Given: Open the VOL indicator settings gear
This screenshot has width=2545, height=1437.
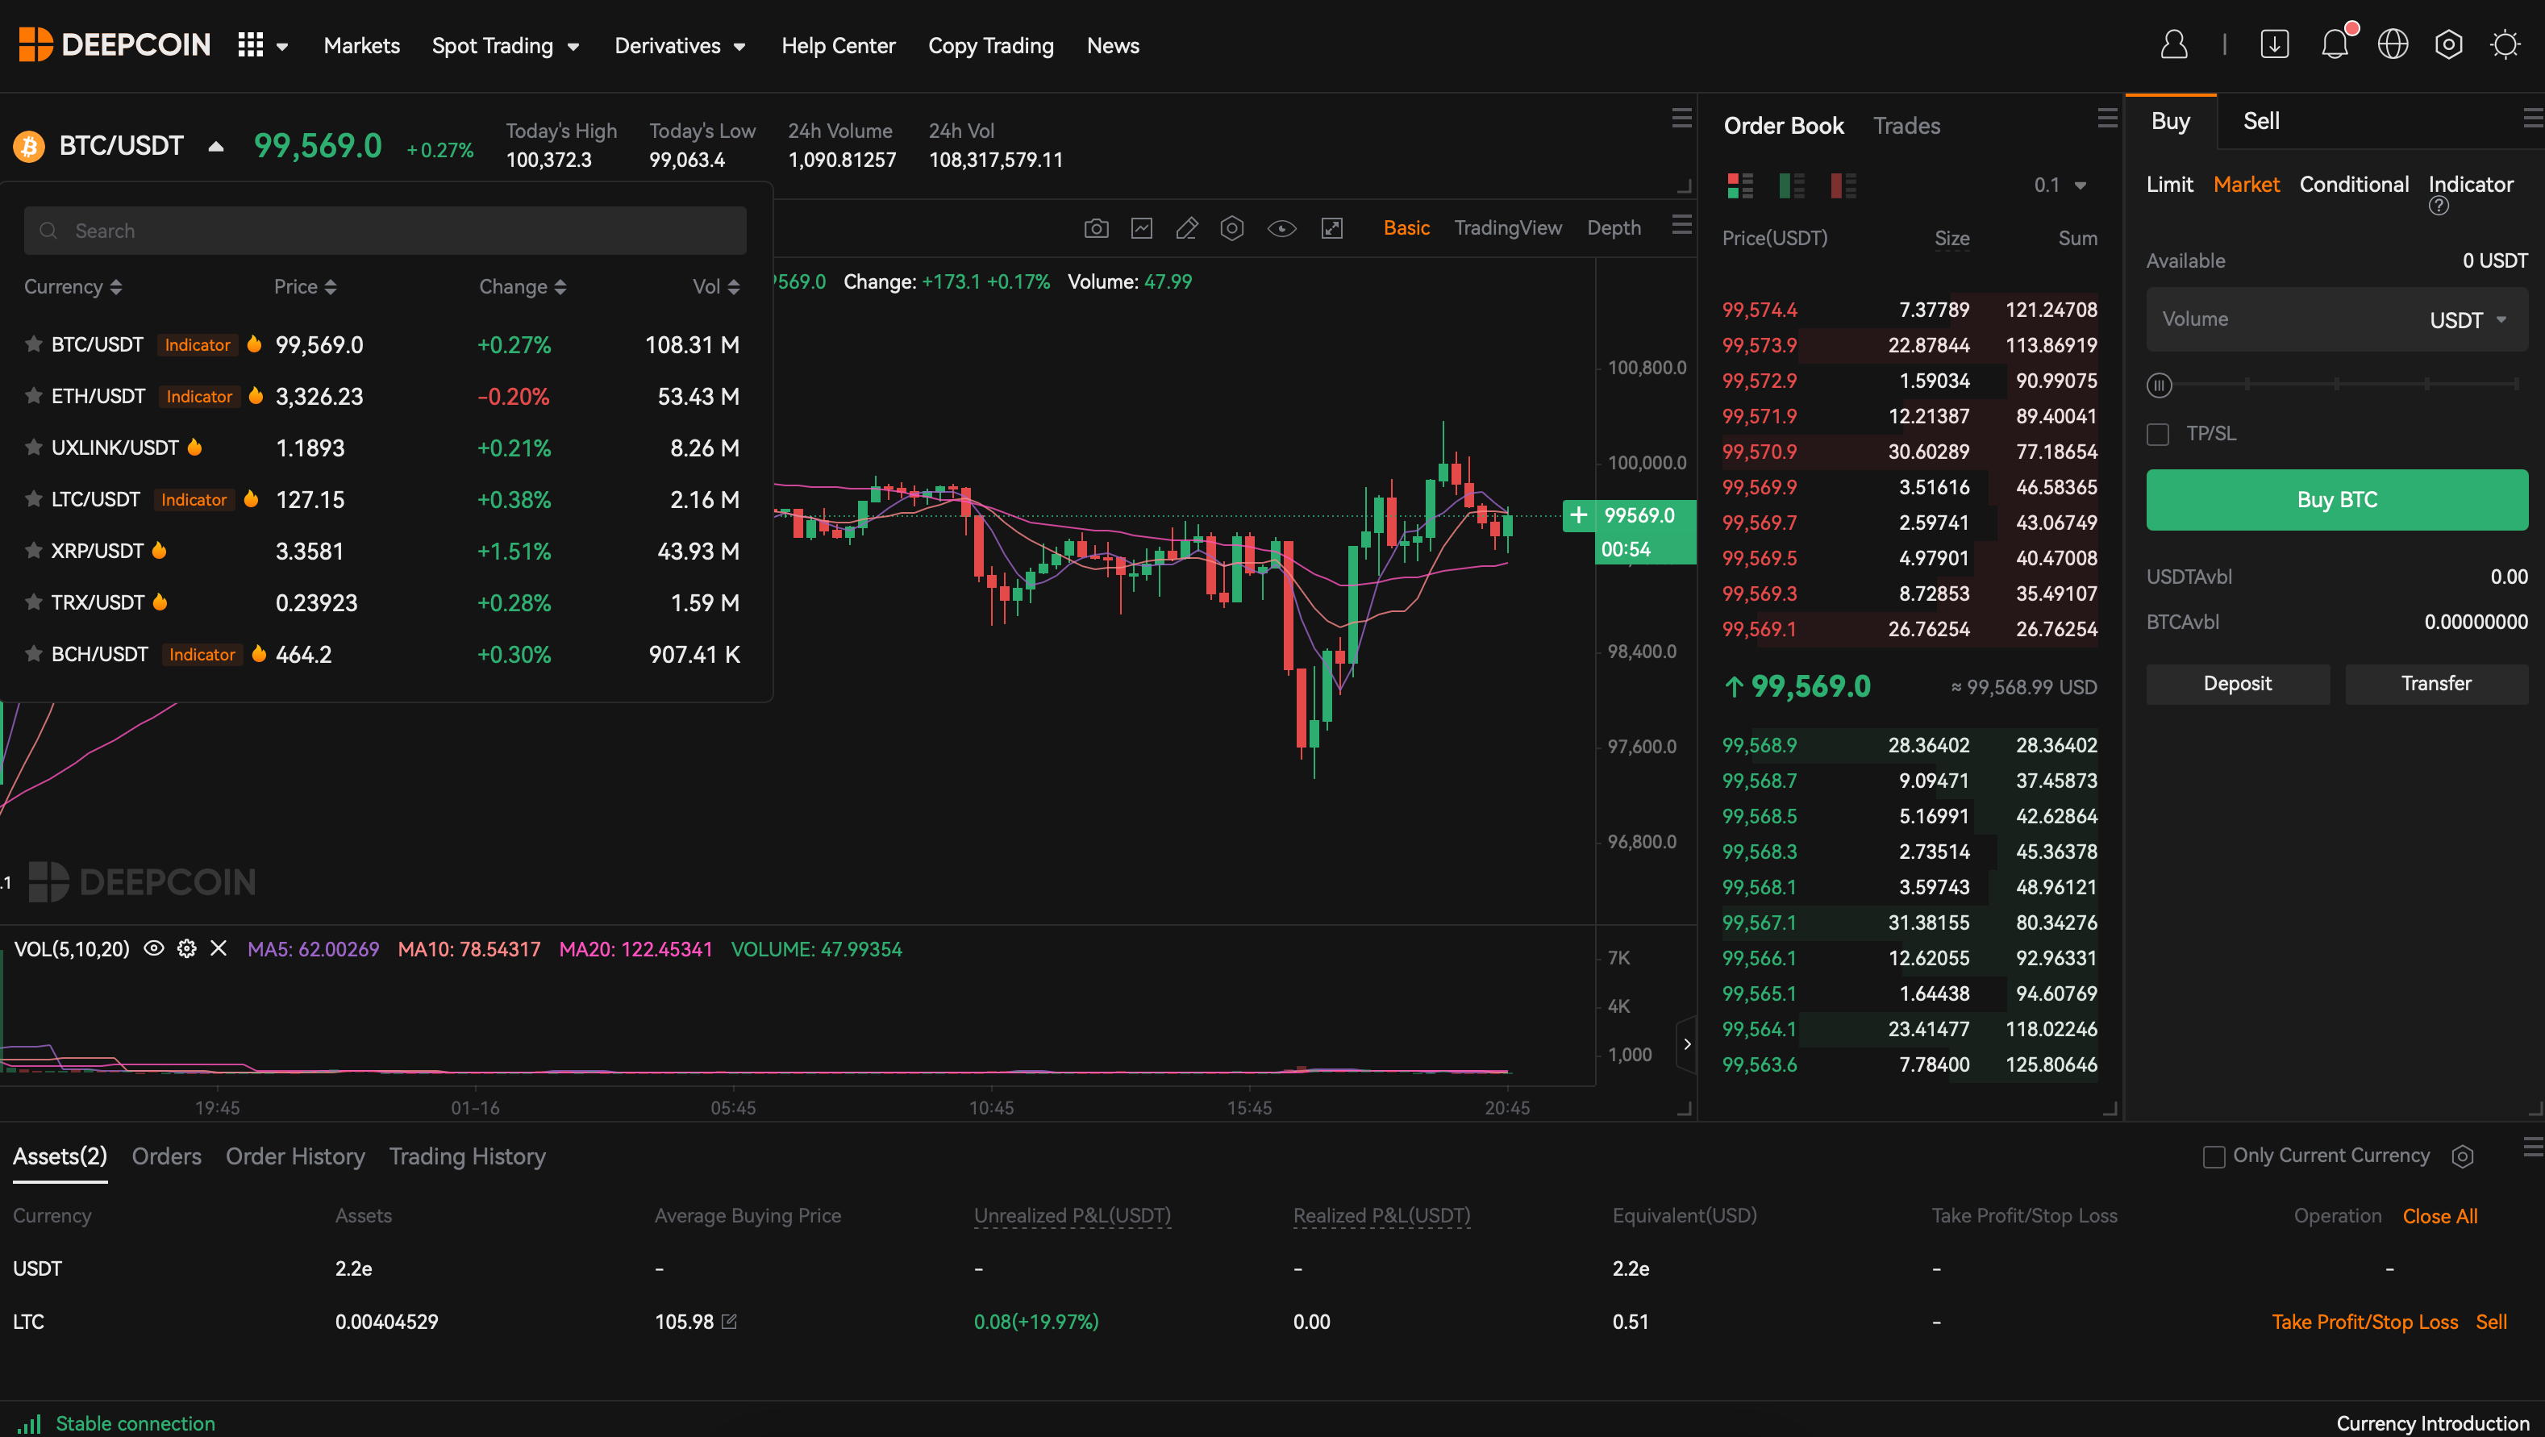Looking at the screenshot, I should tap(185, 949).
